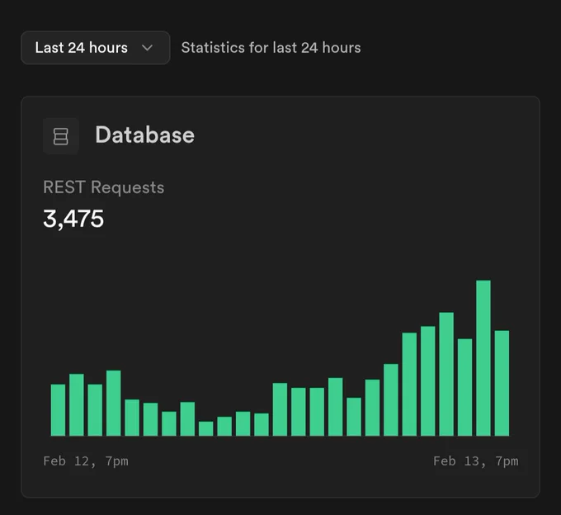Click the 3,475 request count
The width and height of the screenshot is (561, 515).
point(73,219)
